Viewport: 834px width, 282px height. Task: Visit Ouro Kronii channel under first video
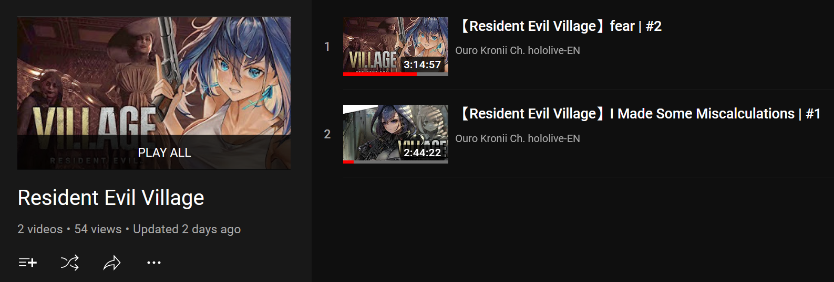[x=518, y=50]
